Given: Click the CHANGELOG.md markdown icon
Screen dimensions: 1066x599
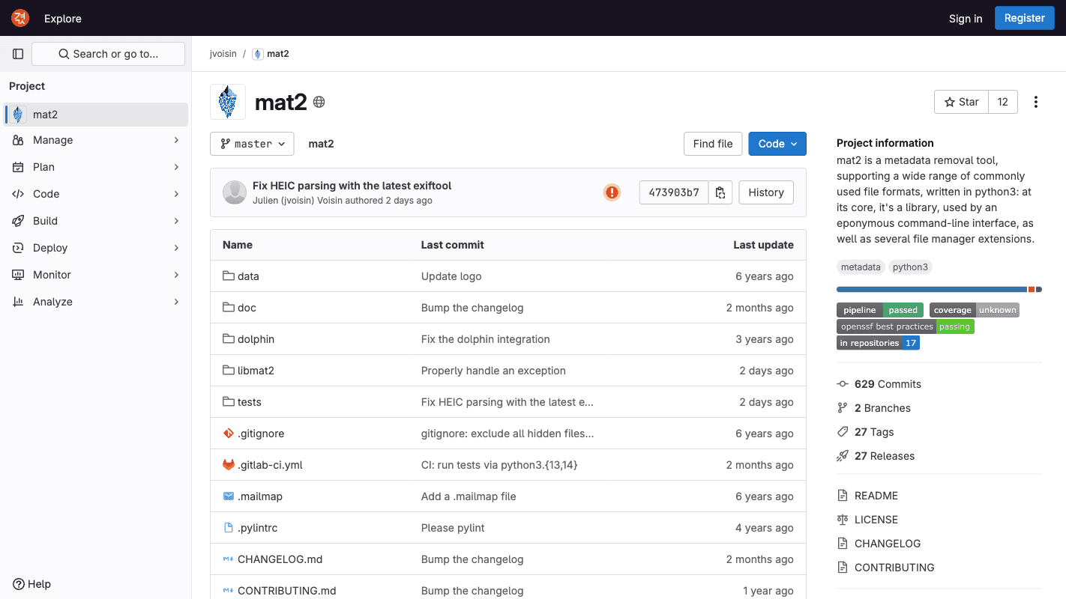Looking at the screenshot, I should coord(229,559).
